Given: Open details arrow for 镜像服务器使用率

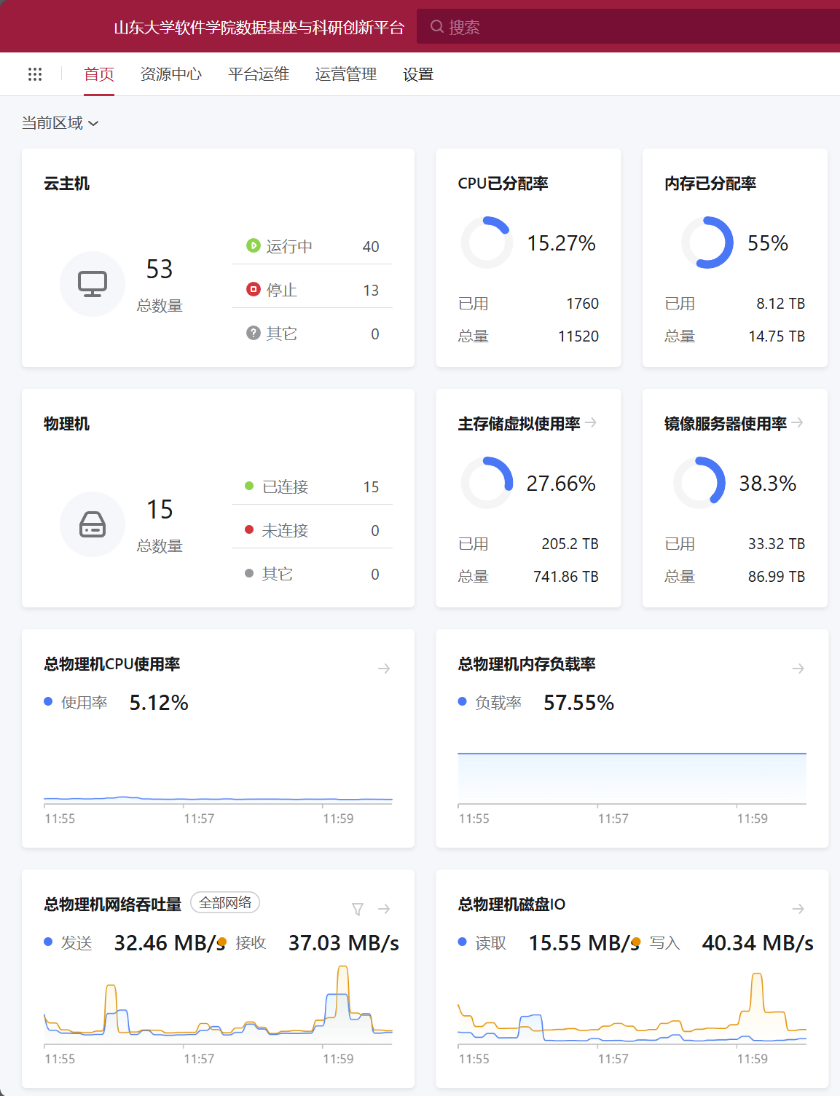Looking at the screenshot, I should (798, 422).
